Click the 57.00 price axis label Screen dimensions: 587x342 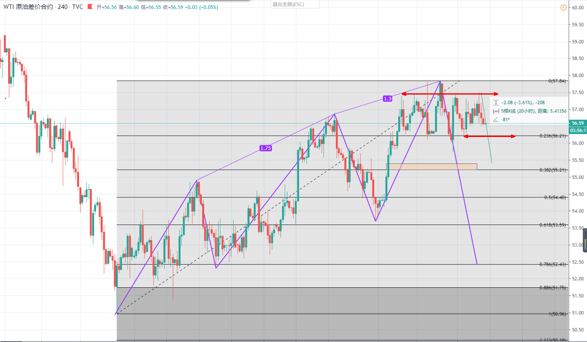[578, 110]
